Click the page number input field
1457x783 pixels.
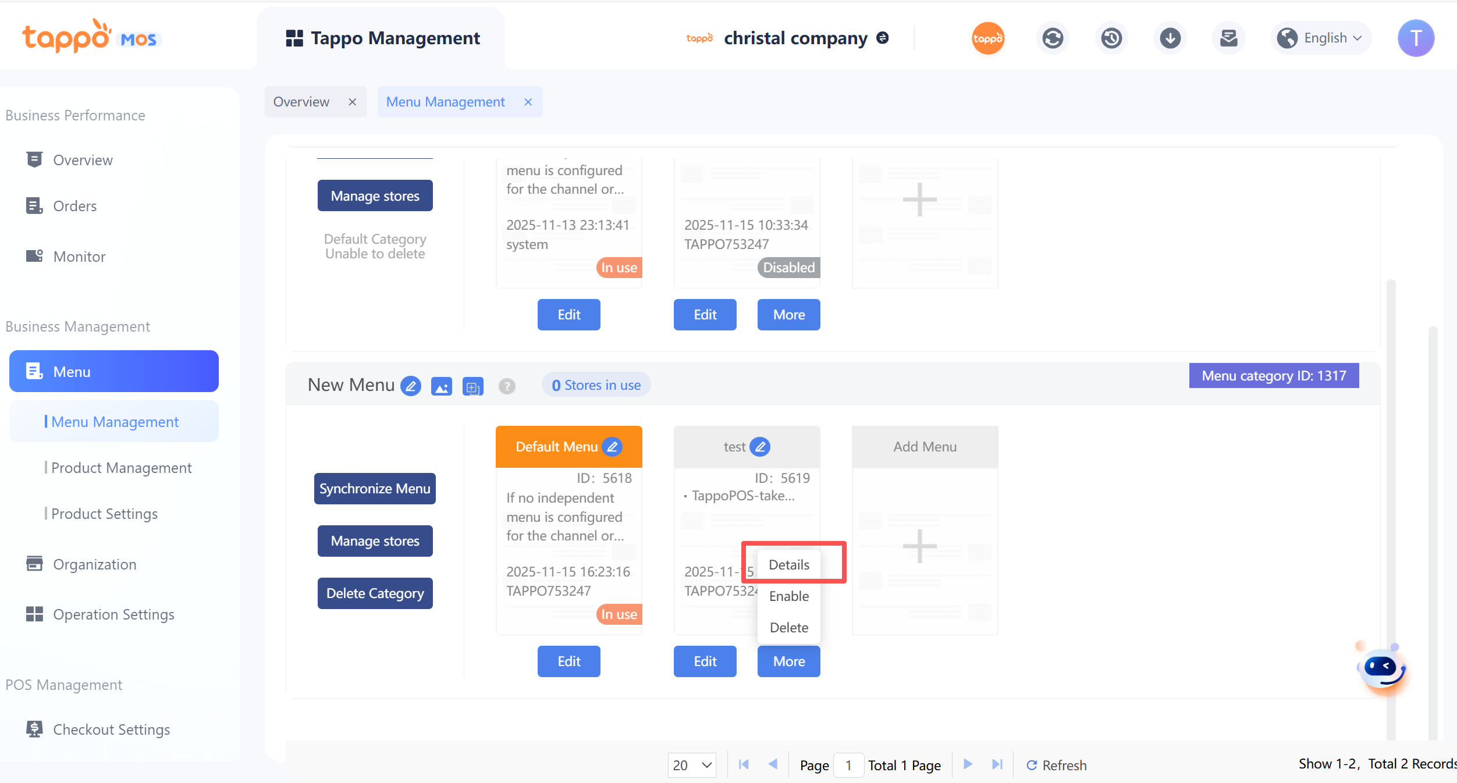(x=848, y=765)
